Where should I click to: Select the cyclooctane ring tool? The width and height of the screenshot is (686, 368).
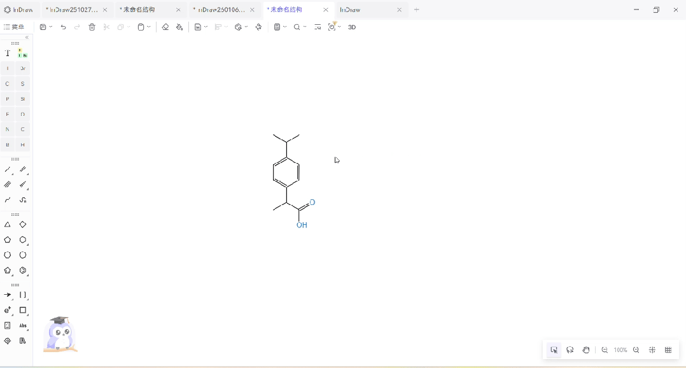tap(23, 255)
